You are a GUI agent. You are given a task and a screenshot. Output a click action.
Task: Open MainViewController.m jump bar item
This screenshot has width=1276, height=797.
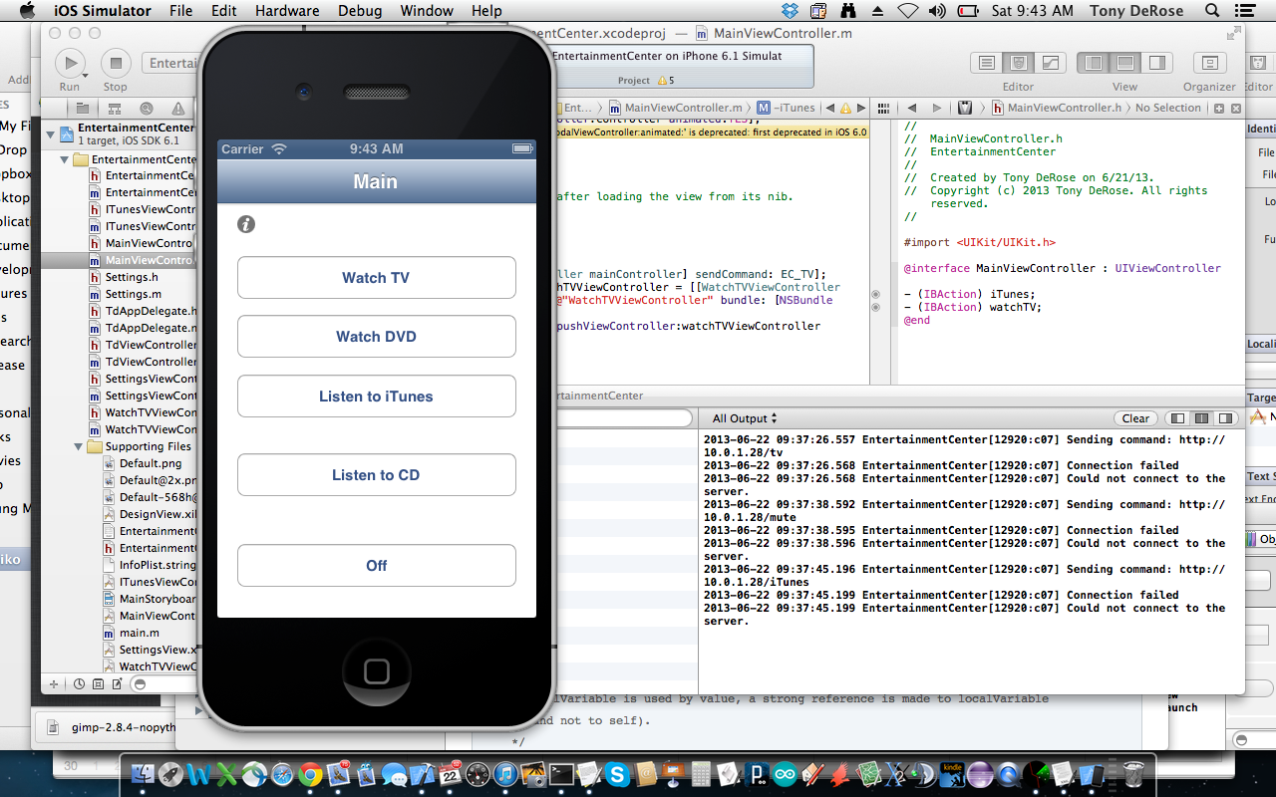click(x=675, y=108)
